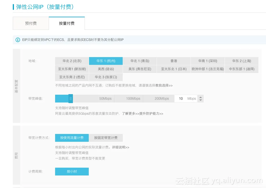Choose region 中东东部 1 (迪拜)

pyautogui.click(x=242, y=69)
